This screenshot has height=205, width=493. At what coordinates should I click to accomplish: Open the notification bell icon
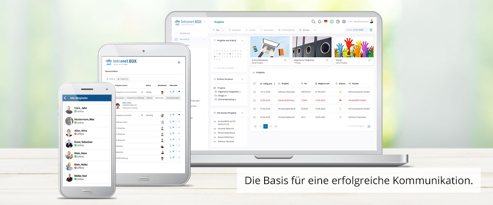[x=320, y=21]
